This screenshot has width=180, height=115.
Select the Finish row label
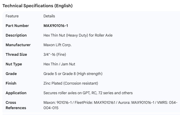[x=11, y=83]
